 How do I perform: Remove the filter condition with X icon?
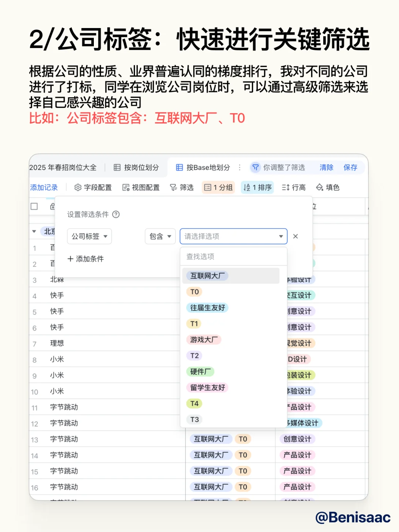point(296,236)
